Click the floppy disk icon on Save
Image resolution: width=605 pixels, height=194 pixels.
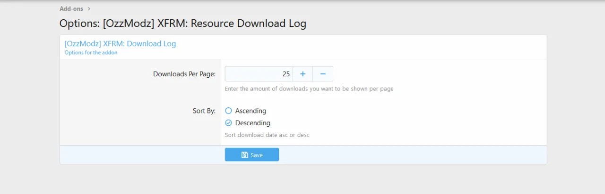[244, 155]
